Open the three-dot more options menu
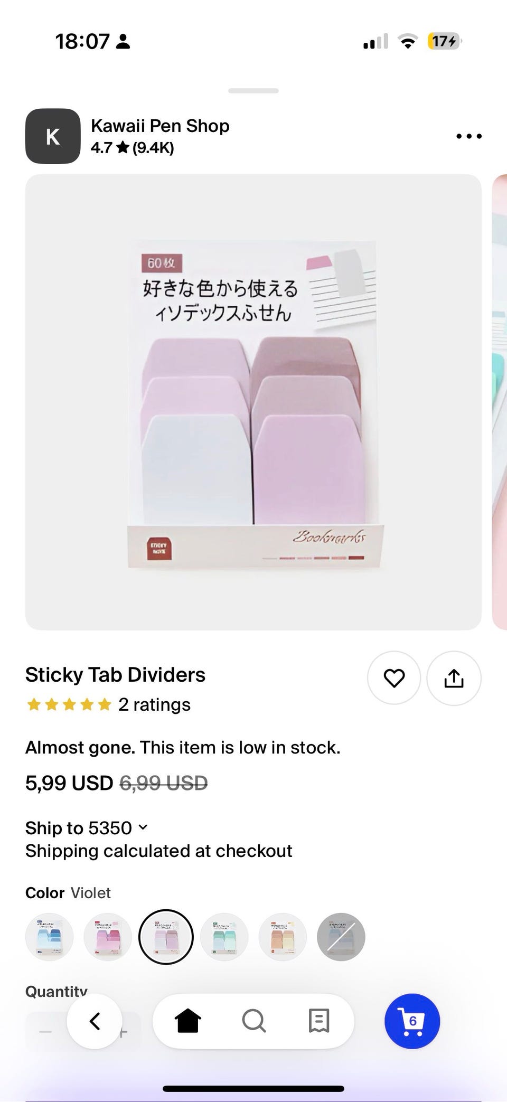Viewport: 507px width, 1102px height. (x=469, y=136)
